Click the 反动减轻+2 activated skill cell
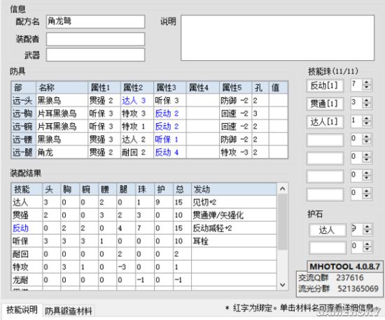 coord(234,228)
